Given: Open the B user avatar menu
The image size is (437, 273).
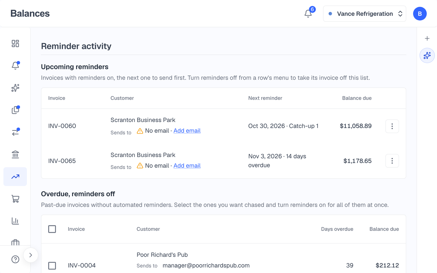Looking at the screenshot, I should pos(420,14).
